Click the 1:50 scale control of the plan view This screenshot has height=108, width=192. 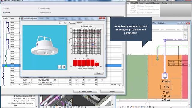click(121, 107)
